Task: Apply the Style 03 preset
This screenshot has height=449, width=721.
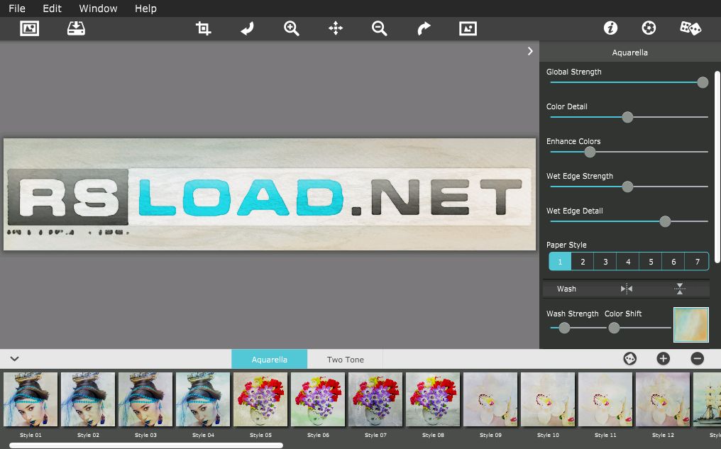Action: tap(145, 399)
